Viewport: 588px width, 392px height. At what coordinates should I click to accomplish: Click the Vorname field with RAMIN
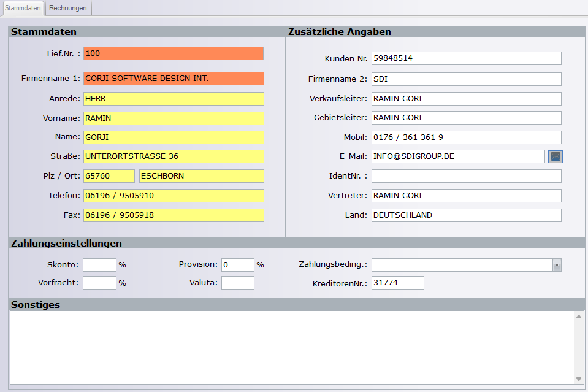[174, 118]
